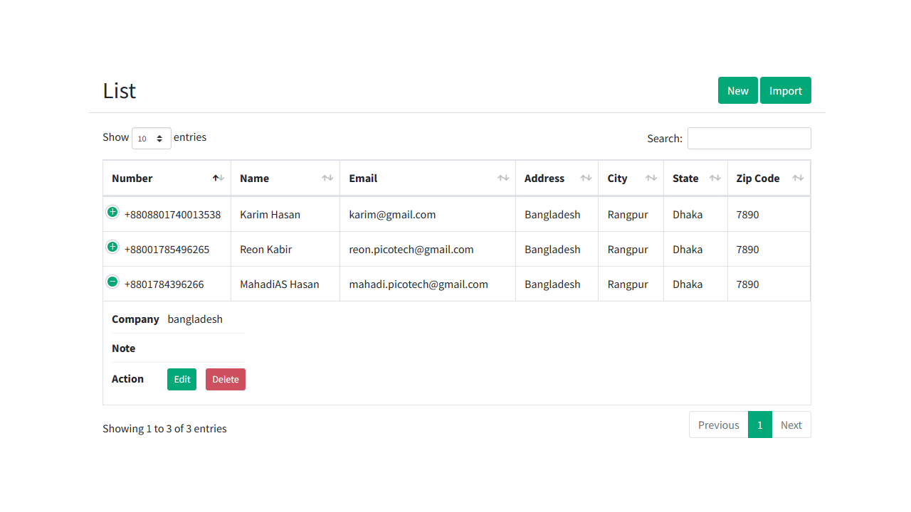Open the Show entries dropdown
The width and height of the screenshot is (911, 512).
coord(151,138)
